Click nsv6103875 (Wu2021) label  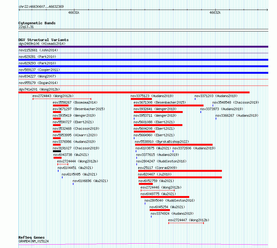(153, 148)
